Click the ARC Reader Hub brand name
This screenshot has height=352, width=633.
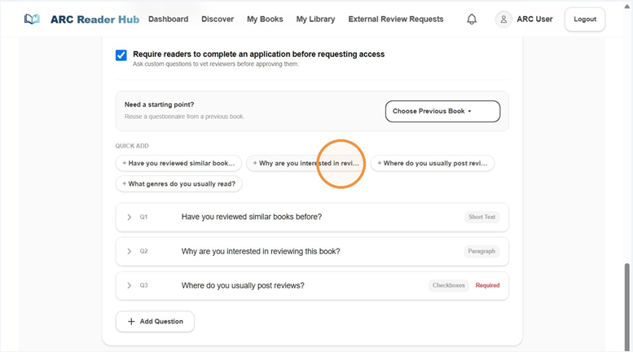coord(95,20)
